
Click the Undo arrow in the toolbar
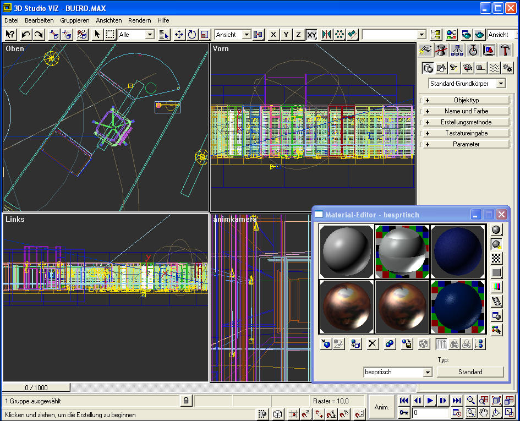(x=25, y=35)
